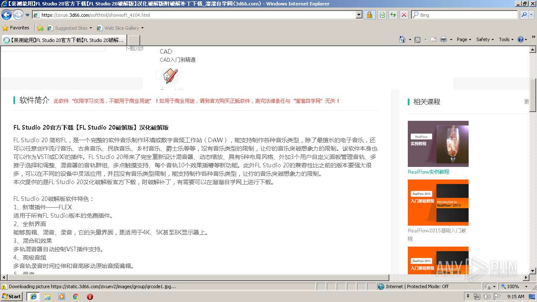Image resolution: width=537 pixels, height=302 pixels.
Task: Click the Home page icon
Action: pyautogui.click(x=402, y=39)
